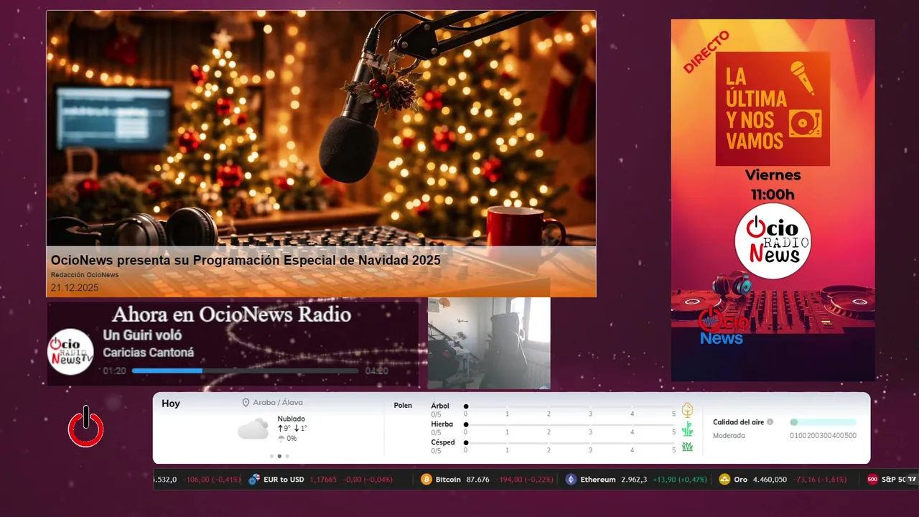This screenshot has height=517, width=919.
Task: Click the headphones image on the poster
Action: point(732,284)
